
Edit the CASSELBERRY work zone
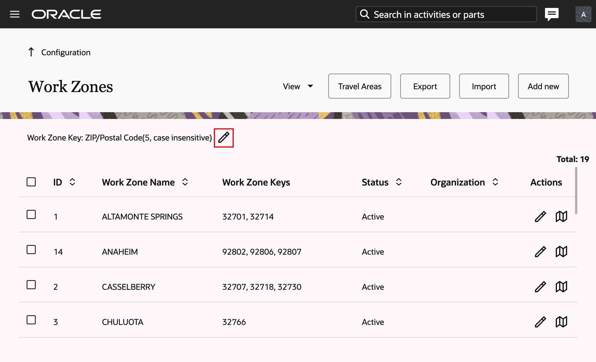[540, 287]
